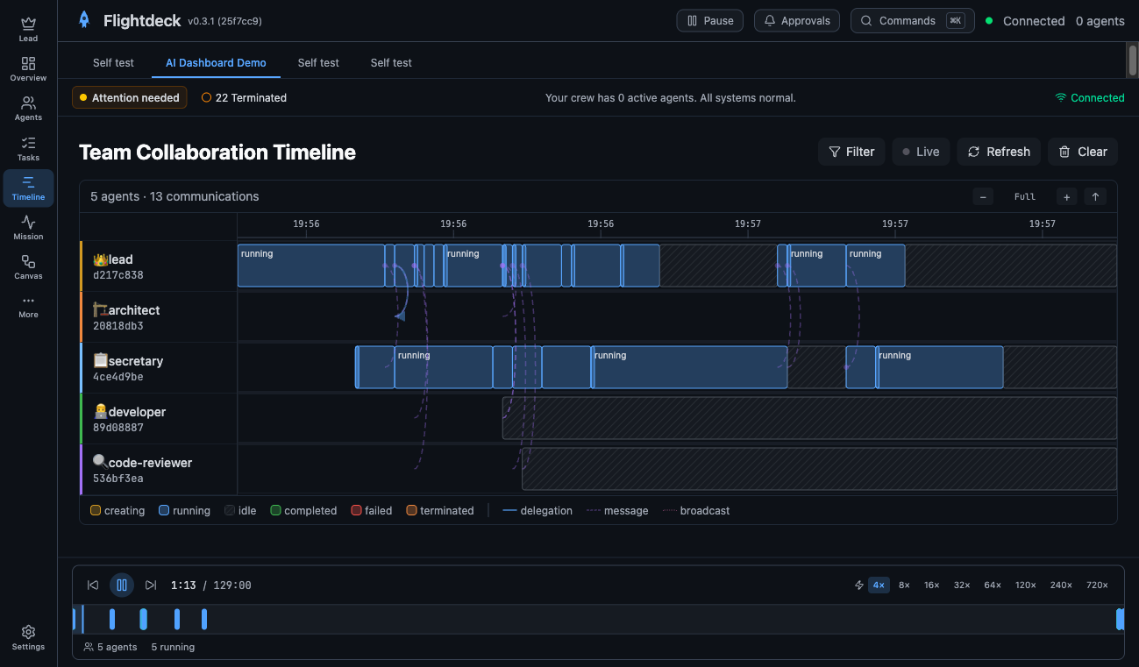Image resolution: width=1139 pixels, height=667 pixels.
Task: Refresh the Team Collaboration Timeline
Action: coord(999,152)
